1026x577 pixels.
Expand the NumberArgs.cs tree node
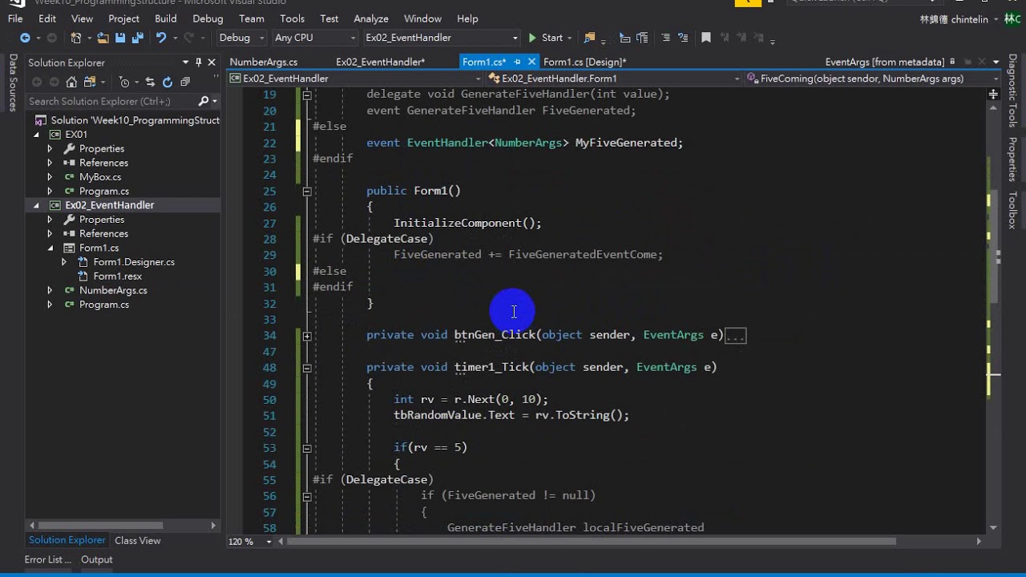[50, 290]
